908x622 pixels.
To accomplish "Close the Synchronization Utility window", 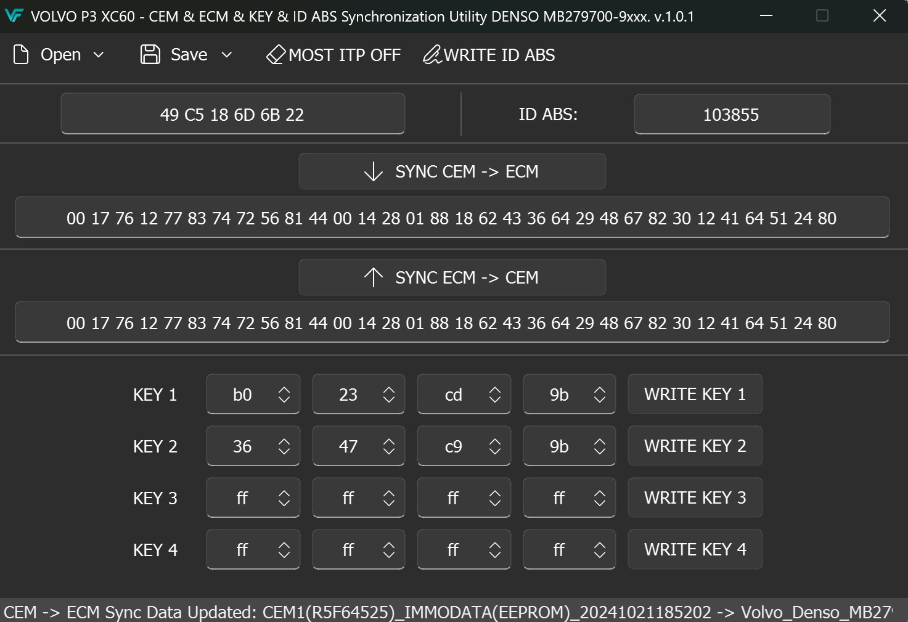I will 880,16.
